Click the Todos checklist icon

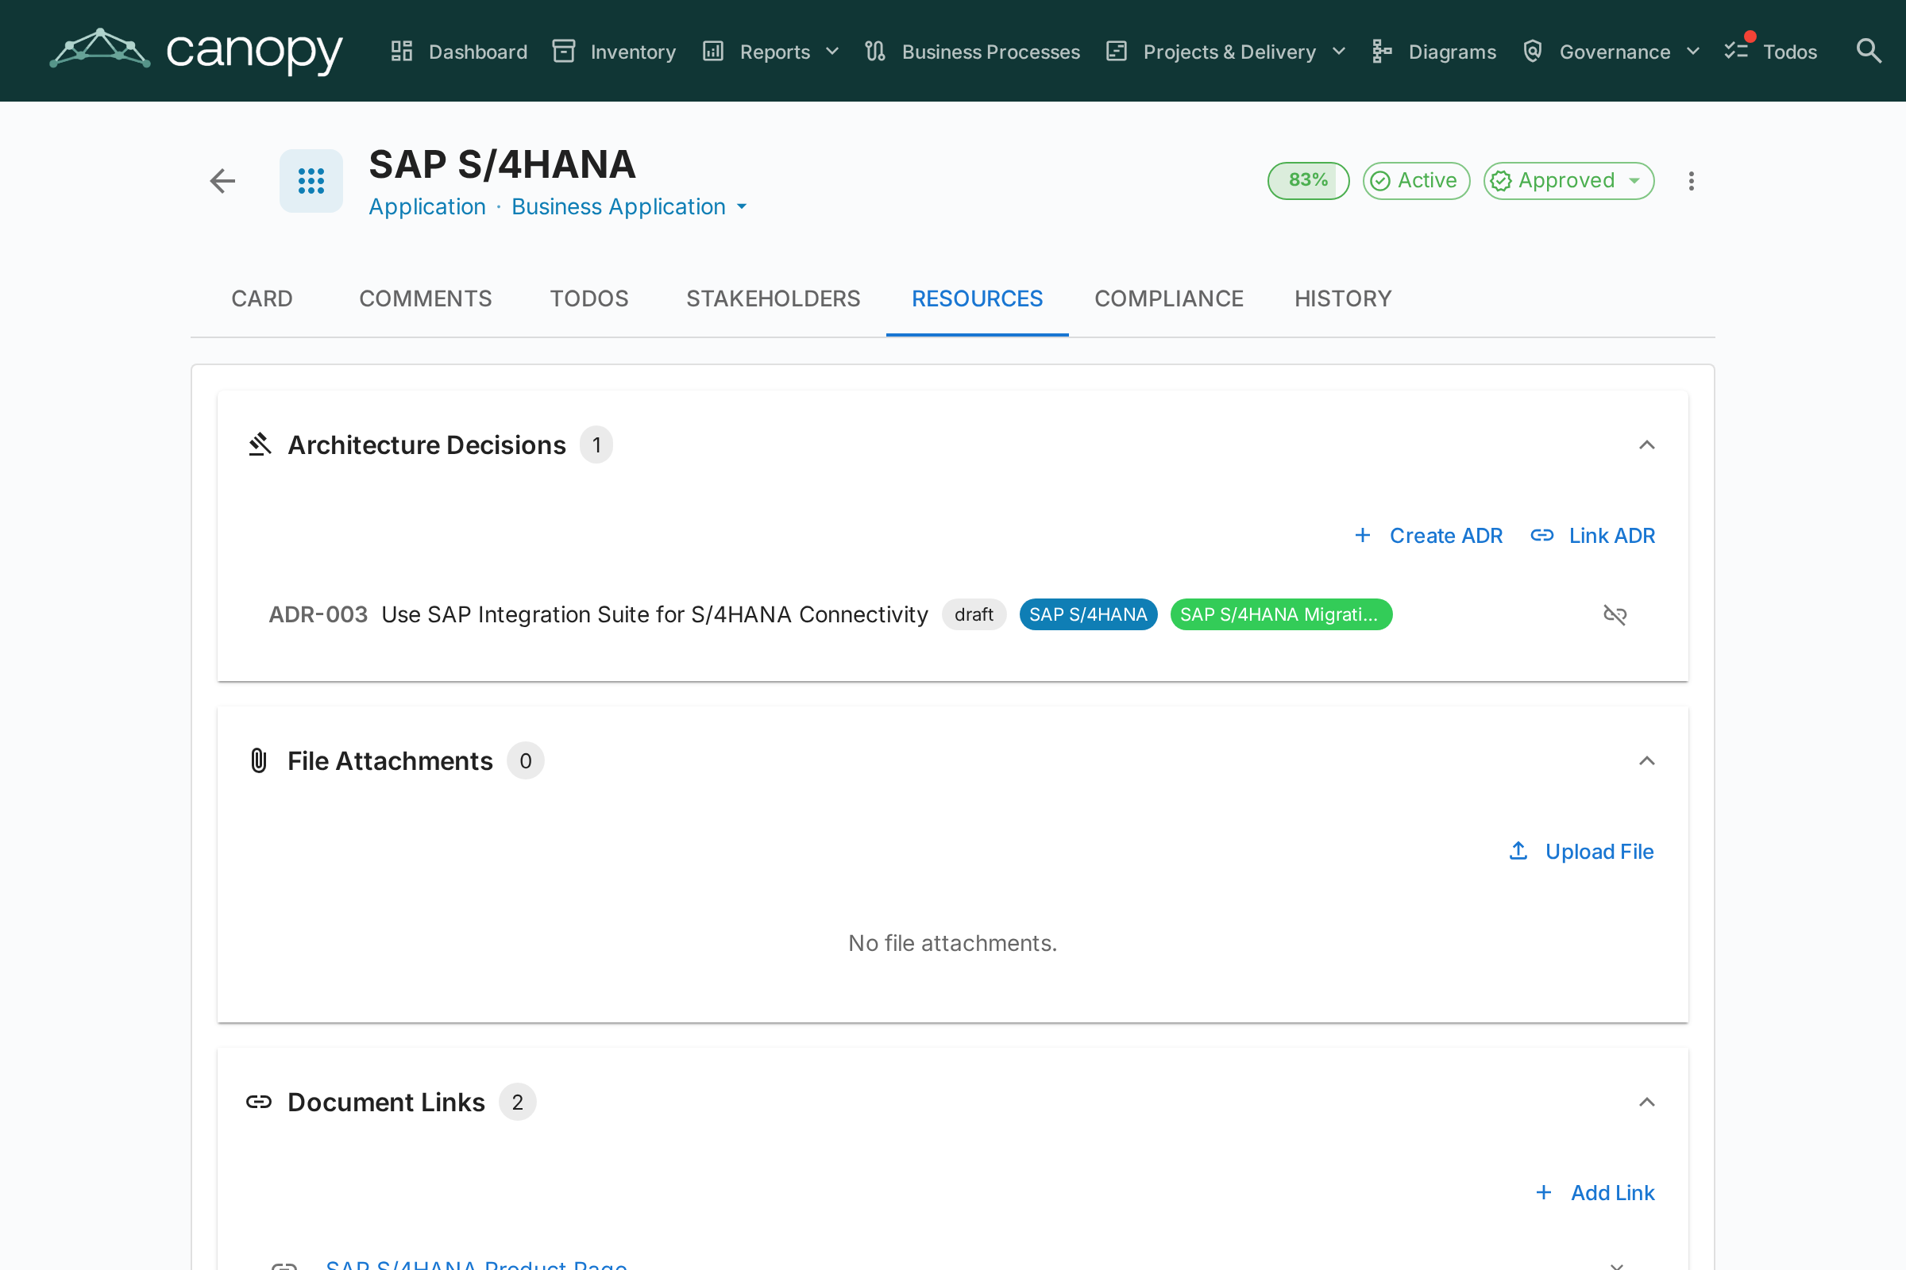tap(1736, 51)
